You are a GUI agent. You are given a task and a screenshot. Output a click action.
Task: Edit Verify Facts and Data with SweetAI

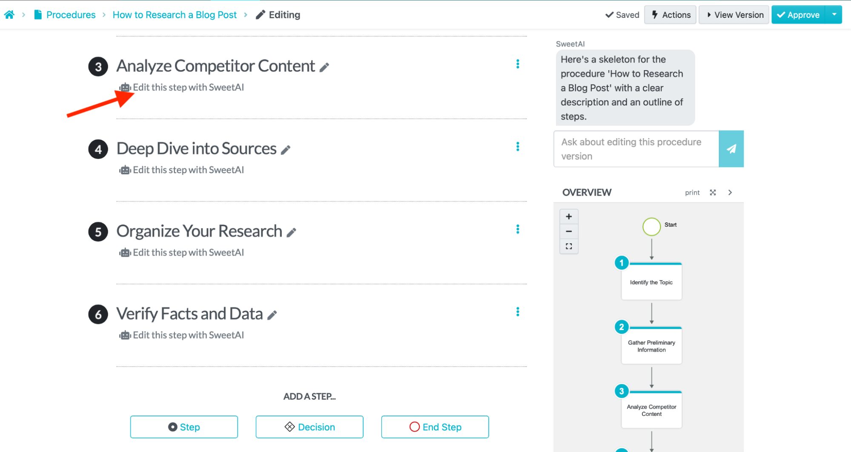182,335
